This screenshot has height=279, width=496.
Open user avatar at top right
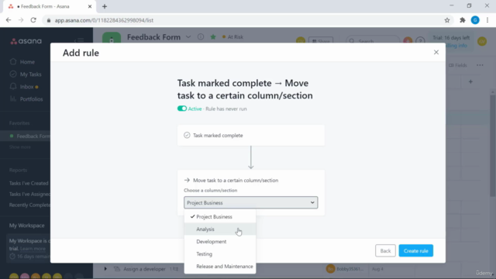coord(482,41)
